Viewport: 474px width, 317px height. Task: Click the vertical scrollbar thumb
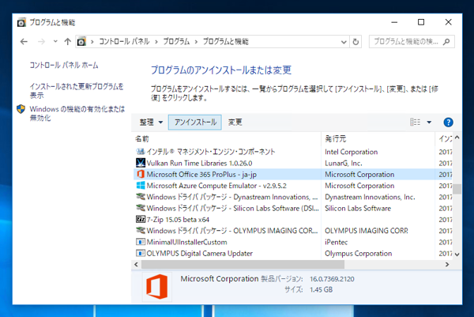457,189
